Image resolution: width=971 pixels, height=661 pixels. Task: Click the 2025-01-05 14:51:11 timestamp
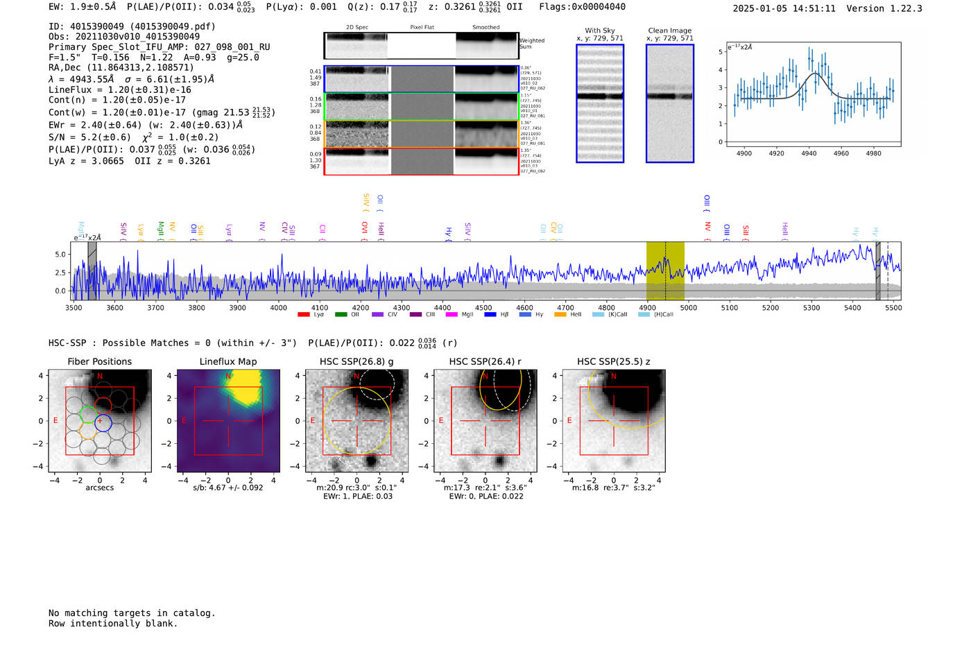point(784,8)
